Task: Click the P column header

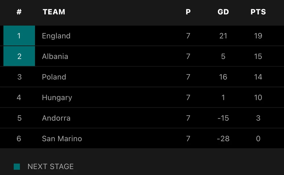Action: [188, 12]
